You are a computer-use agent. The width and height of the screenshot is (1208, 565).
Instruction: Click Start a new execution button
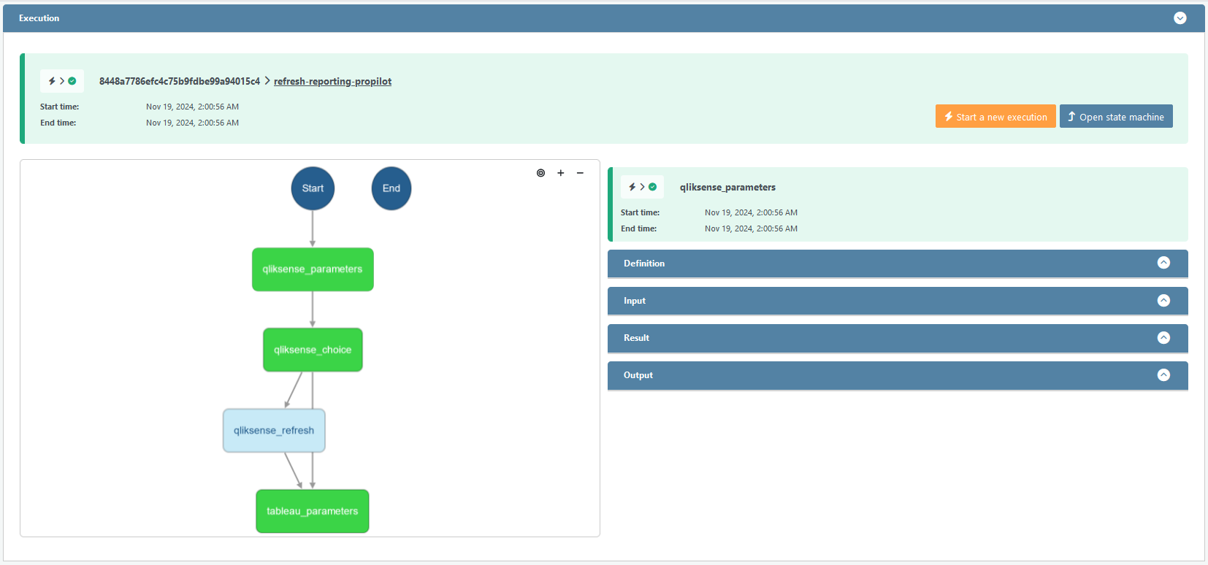pos(995,117)
